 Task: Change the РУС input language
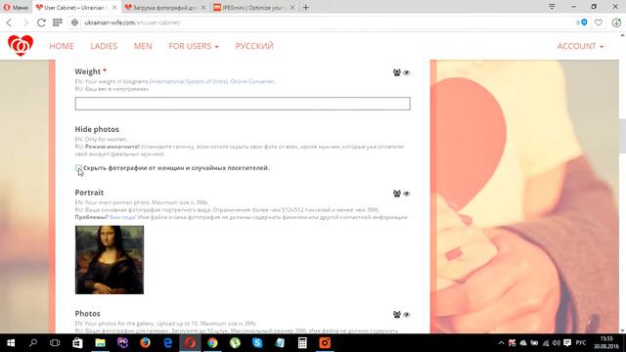pos(581,343)
